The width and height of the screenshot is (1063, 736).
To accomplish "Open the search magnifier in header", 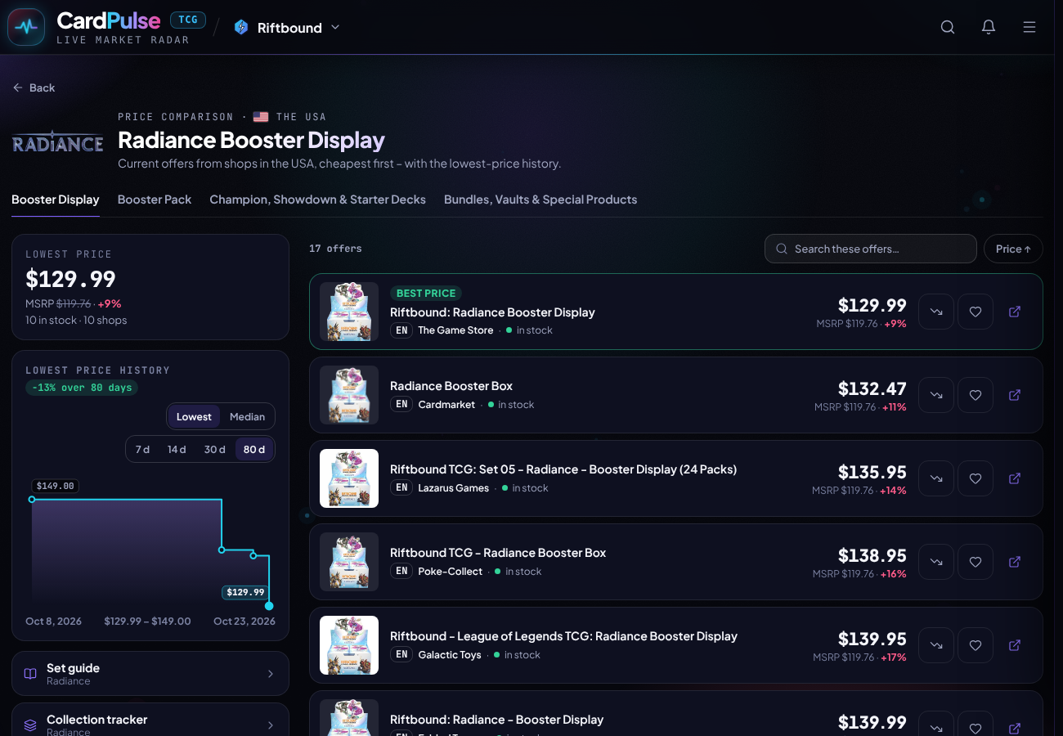I will click(x=948, y=27).
